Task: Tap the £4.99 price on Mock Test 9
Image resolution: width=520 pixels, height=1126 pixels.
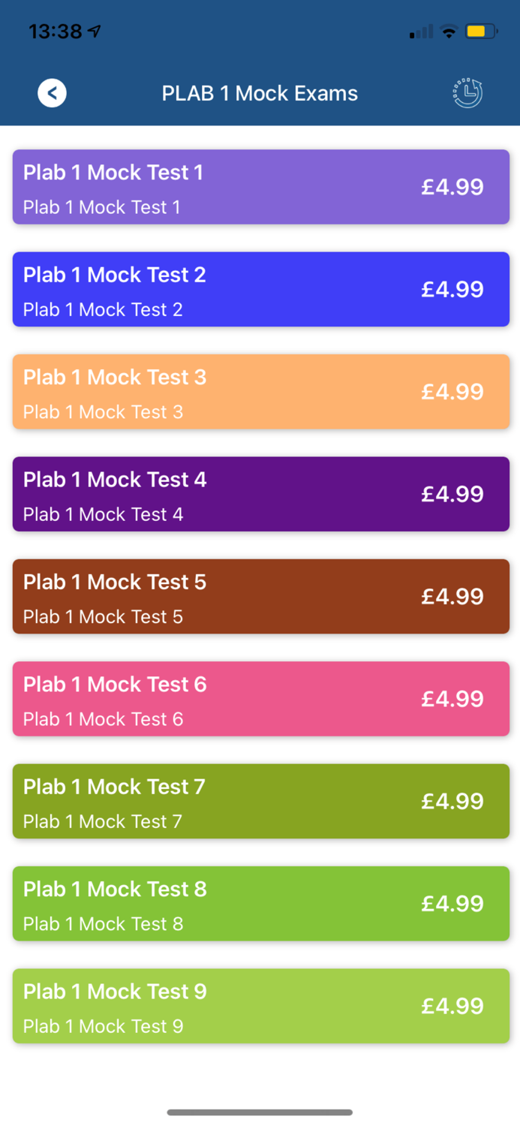Action: (452, 1006)
